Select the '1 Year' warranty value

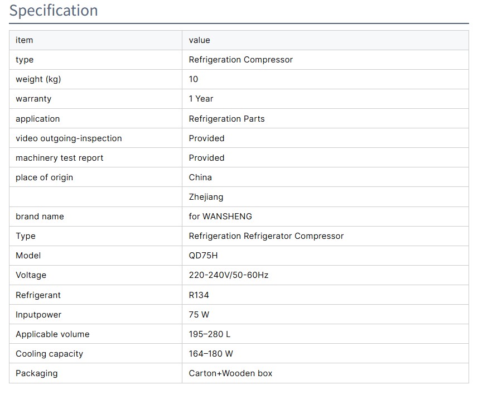point(201,99)
